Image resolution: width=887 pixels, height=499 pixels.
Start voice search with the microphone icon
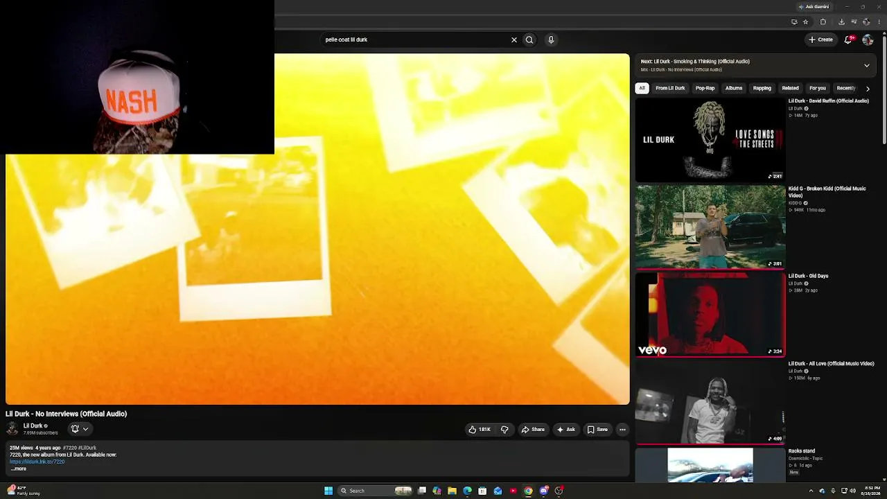coord(551,40)
